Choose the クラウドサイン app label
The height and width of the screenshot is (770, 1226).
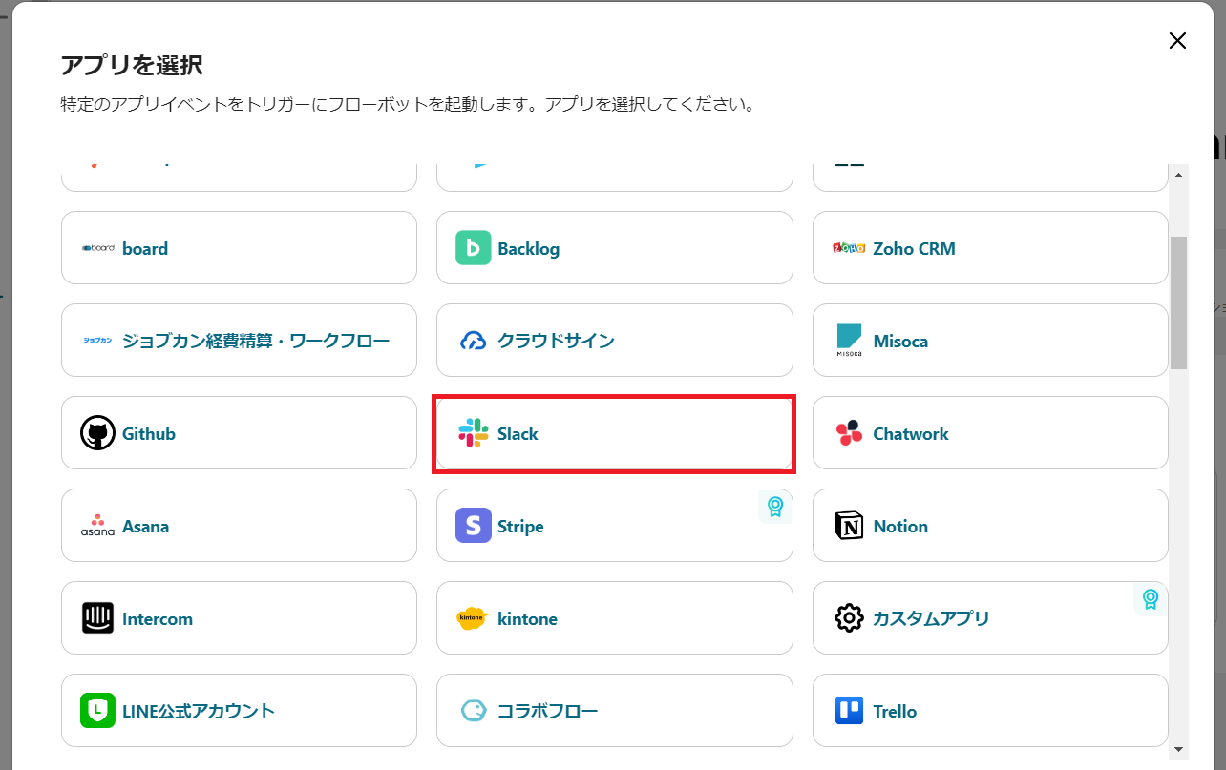tap(556, 341)
